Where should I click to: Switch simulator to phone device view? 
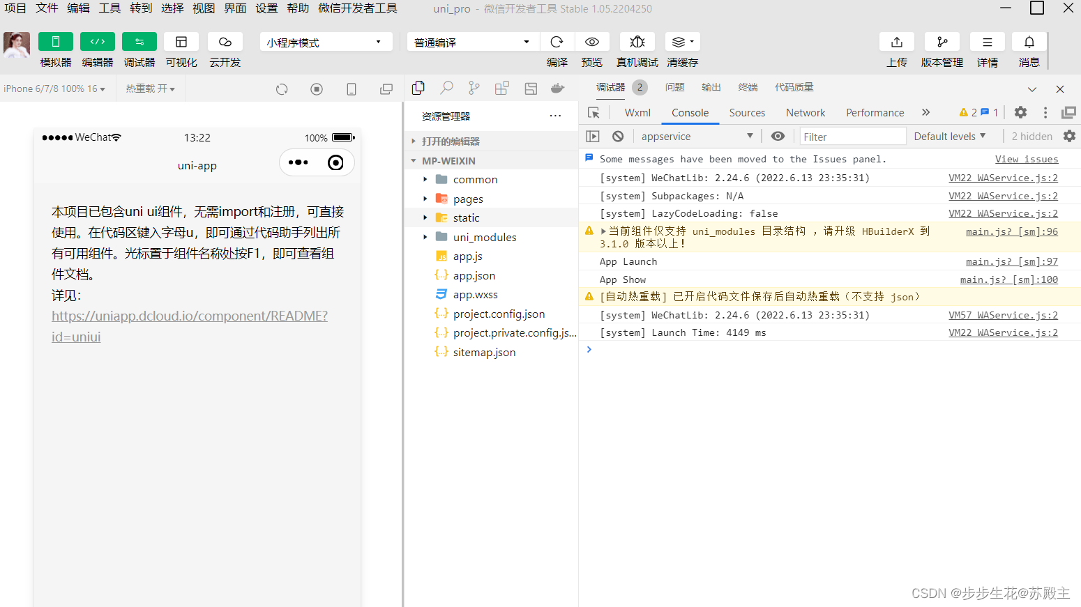[x=351, y=89]
